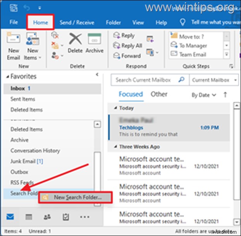Open By Date sort dropdown
Screen dimensions: 241x236
[204, 95]
